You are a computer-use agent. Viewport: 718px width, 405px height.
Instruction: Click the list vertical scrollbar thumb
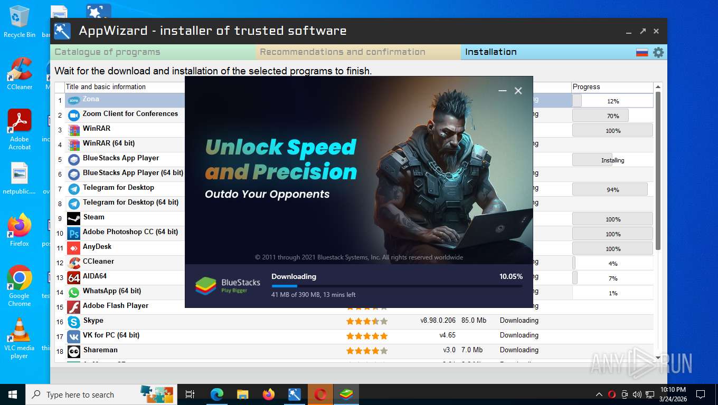[x=658, y=170]
